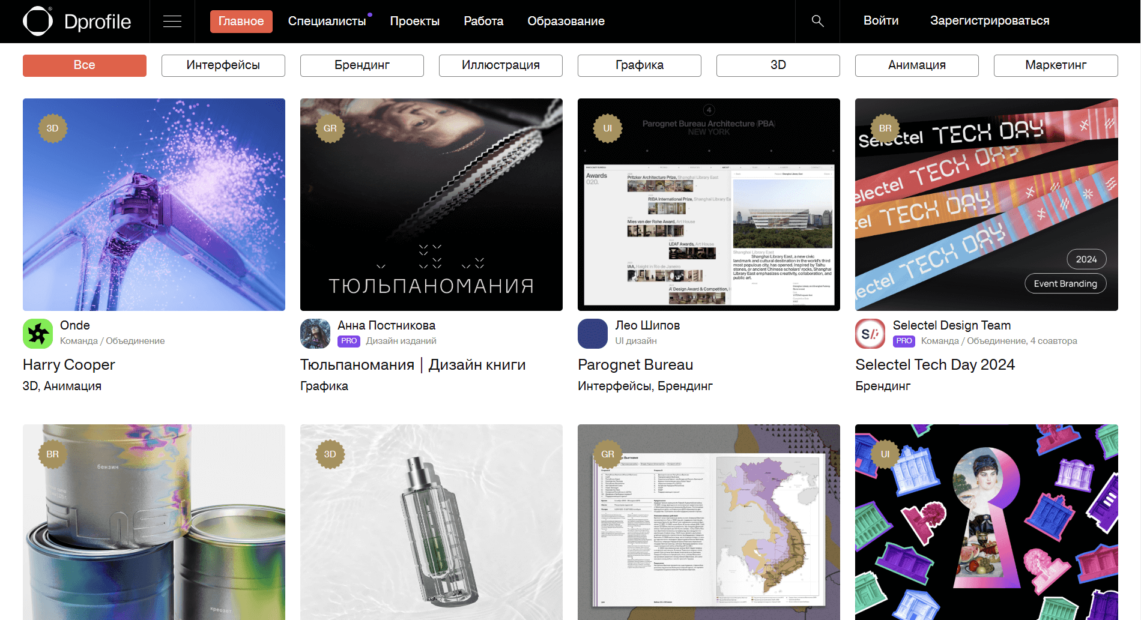Click the Dprofile logo icon
The height and width of the screenshot is (620, 1141).
pos(38,21)
